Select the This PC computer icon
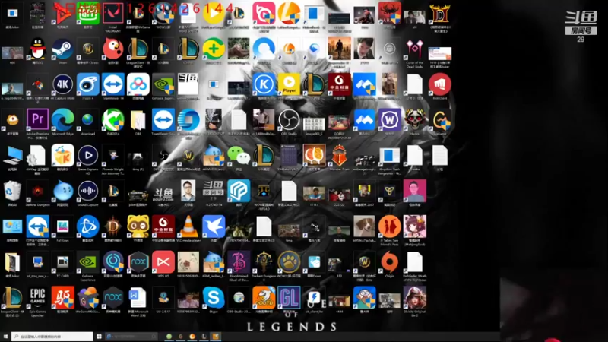Screen dimensions: 608x342 [x=12, y=155]
